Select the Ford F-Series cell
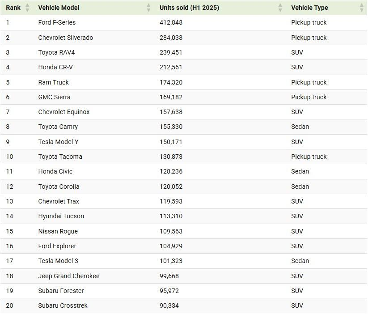 (x=57, y=22)
